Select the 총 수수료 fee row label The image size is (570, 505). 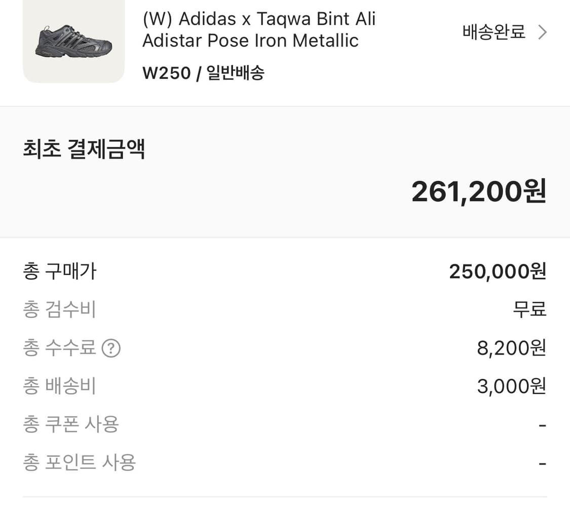(x=61, y=347)
